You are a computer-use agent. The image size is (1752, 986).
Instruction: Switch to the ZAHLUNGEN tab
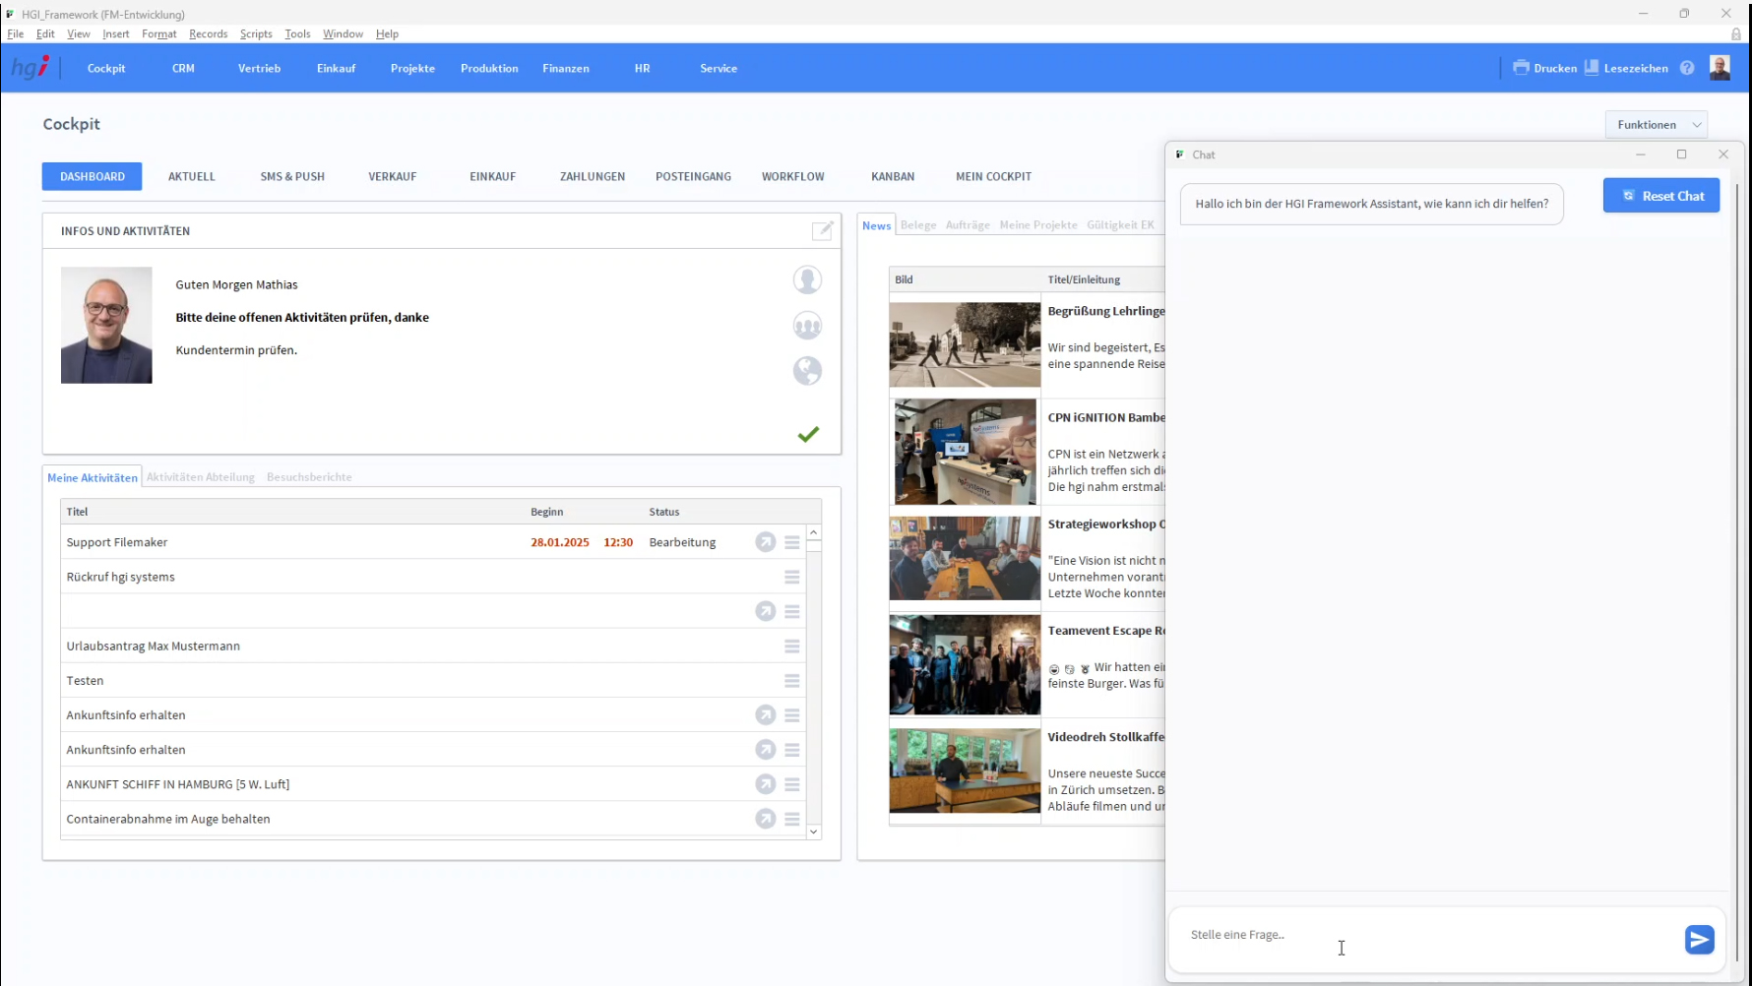pyautogui.click(x=593, y=176)
